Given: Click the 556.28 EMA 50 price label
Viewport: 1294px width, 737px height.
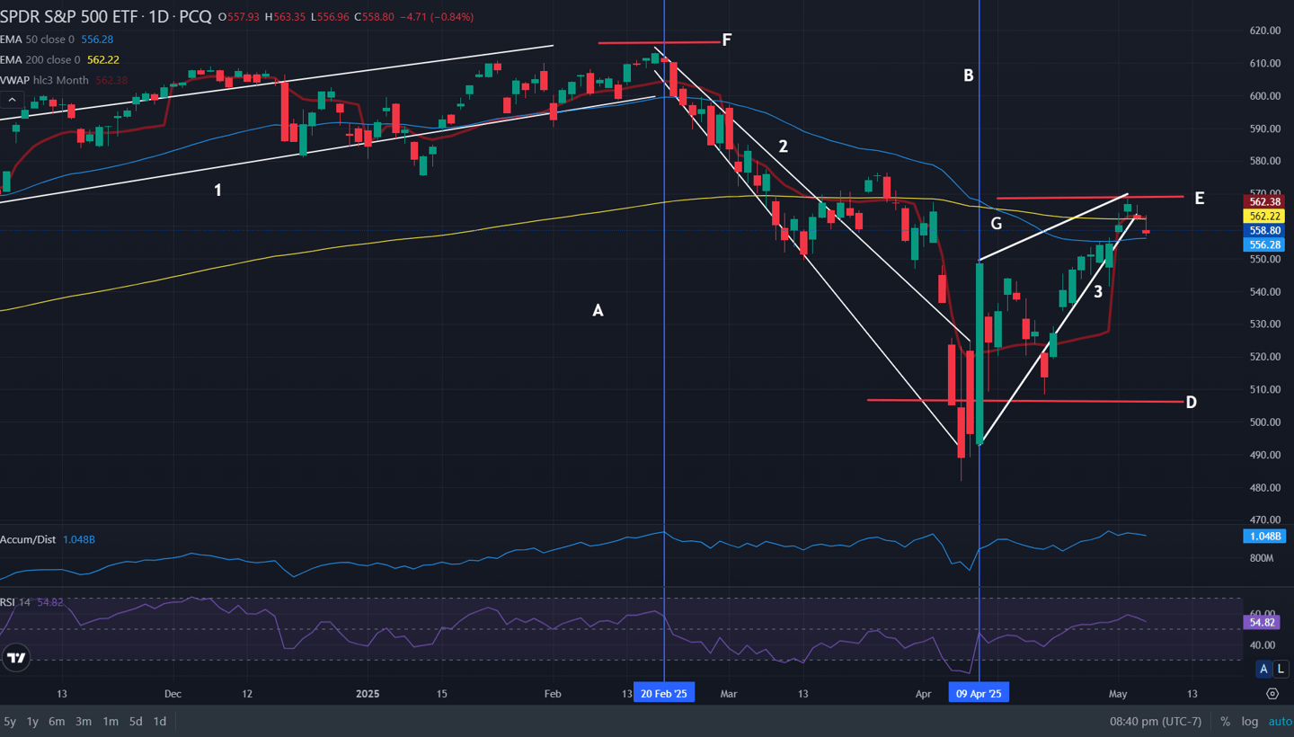Looking at the screenshot, I should point(1264,245).
